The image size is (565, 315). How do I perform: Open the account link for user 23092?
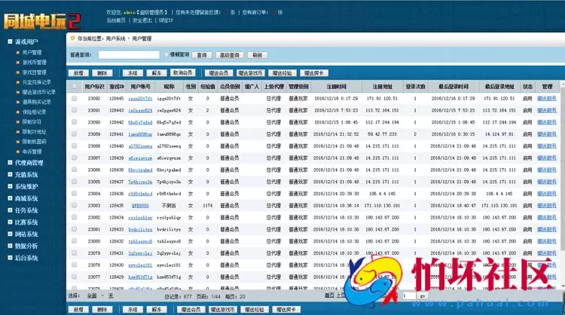pyautogui.click(x=140, y=99)
